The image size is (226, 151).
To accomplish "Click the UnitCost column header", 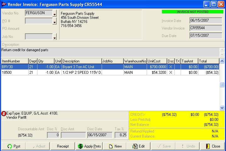I will [157, 61].
